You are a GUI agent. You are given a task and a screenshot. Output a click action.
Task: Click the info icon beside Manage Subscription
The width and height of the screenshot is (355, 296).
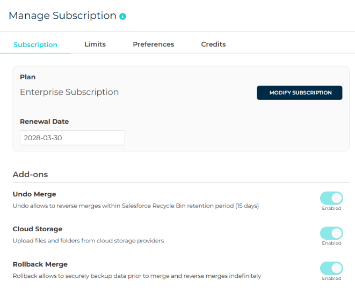coord(122,17)
